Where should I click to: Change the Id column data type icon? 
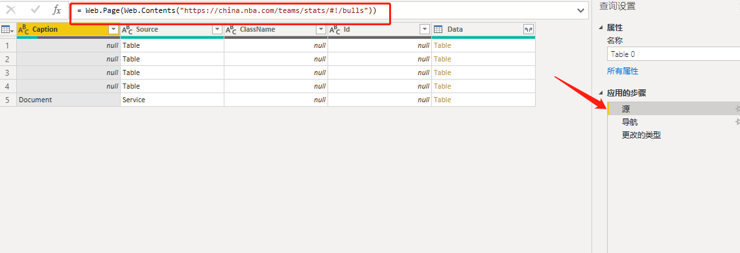pos(335,30)
